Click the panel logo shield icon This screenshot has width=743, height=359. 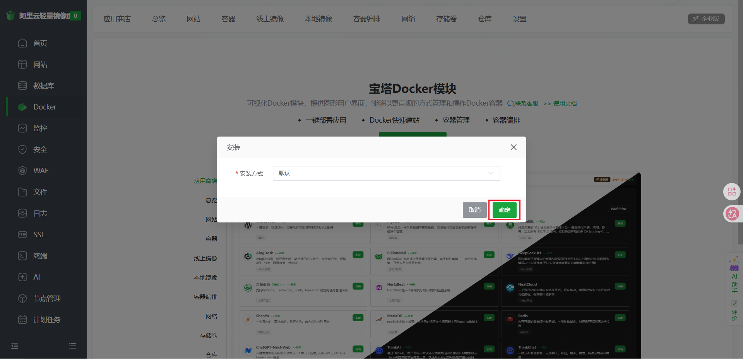click(x=10, y=15)
